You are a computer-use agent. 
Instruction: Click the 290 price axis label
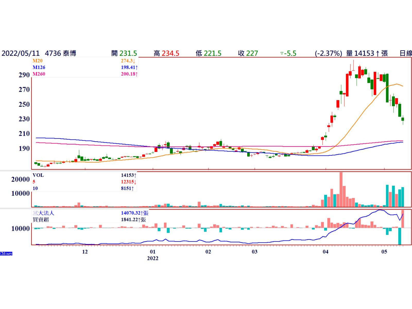[x=24, y=75]
